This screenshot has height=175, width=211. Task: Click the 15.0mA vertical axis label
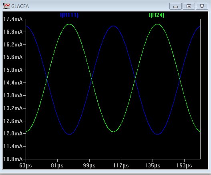(13, 70)
